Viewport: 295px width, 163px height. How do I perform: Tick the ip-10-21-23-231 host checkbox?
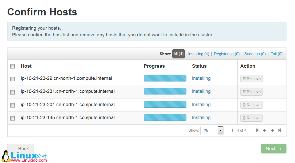coord(13,92)
